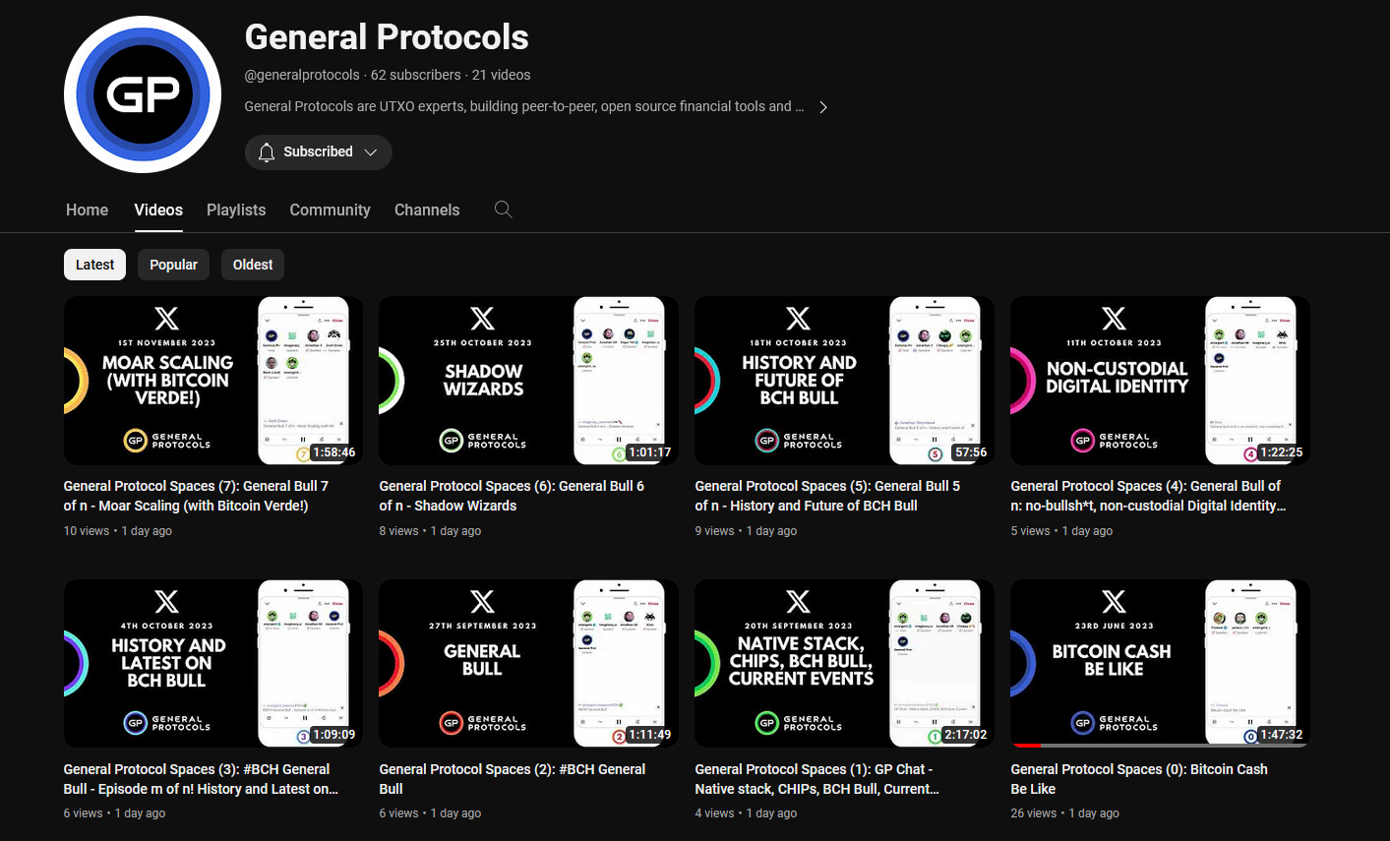This screenshot has height=841, width=1390.
Task: Sort videos by Oldest
Action: click(x=253, y=265)
